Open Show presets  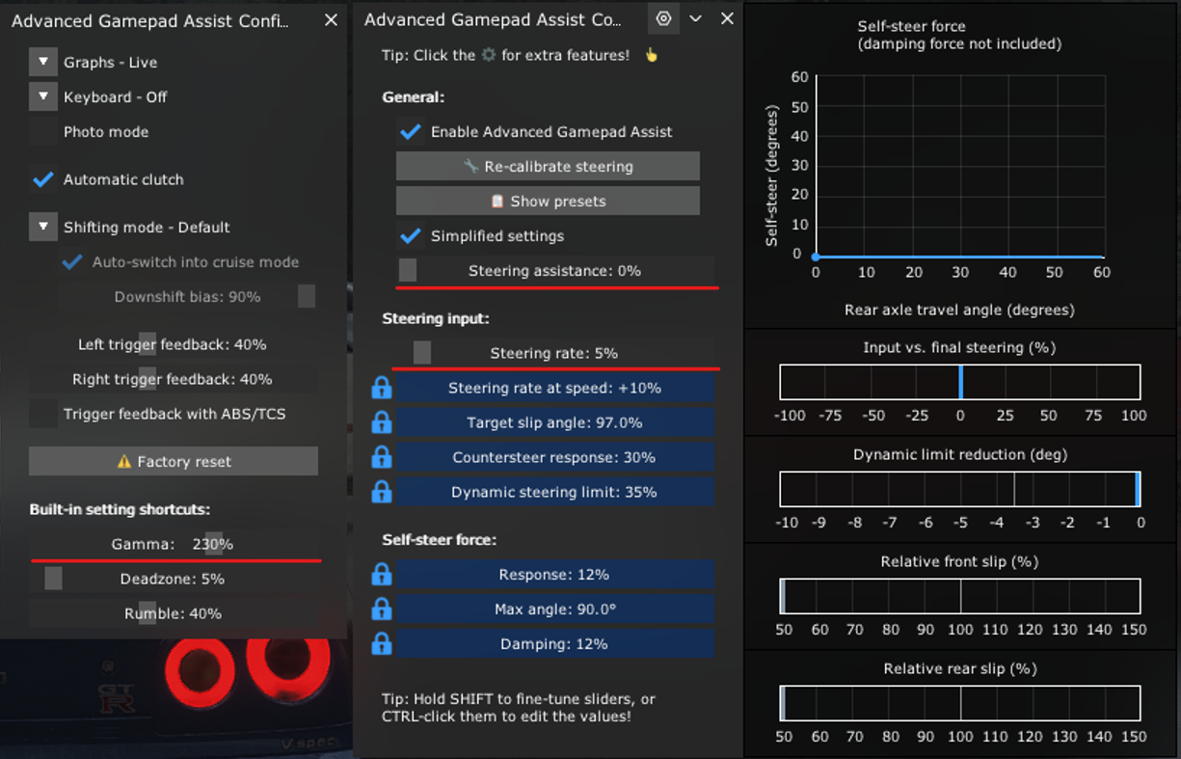pyautogui.click(x=548, y=202)
